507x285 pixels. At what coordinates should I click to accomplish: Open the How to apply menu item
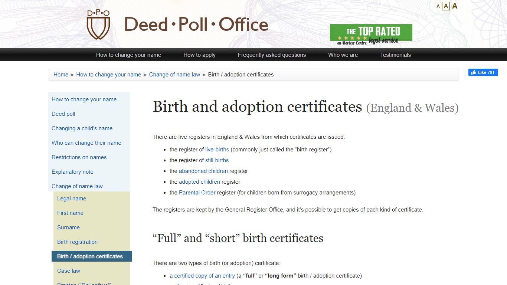(199, 55)
